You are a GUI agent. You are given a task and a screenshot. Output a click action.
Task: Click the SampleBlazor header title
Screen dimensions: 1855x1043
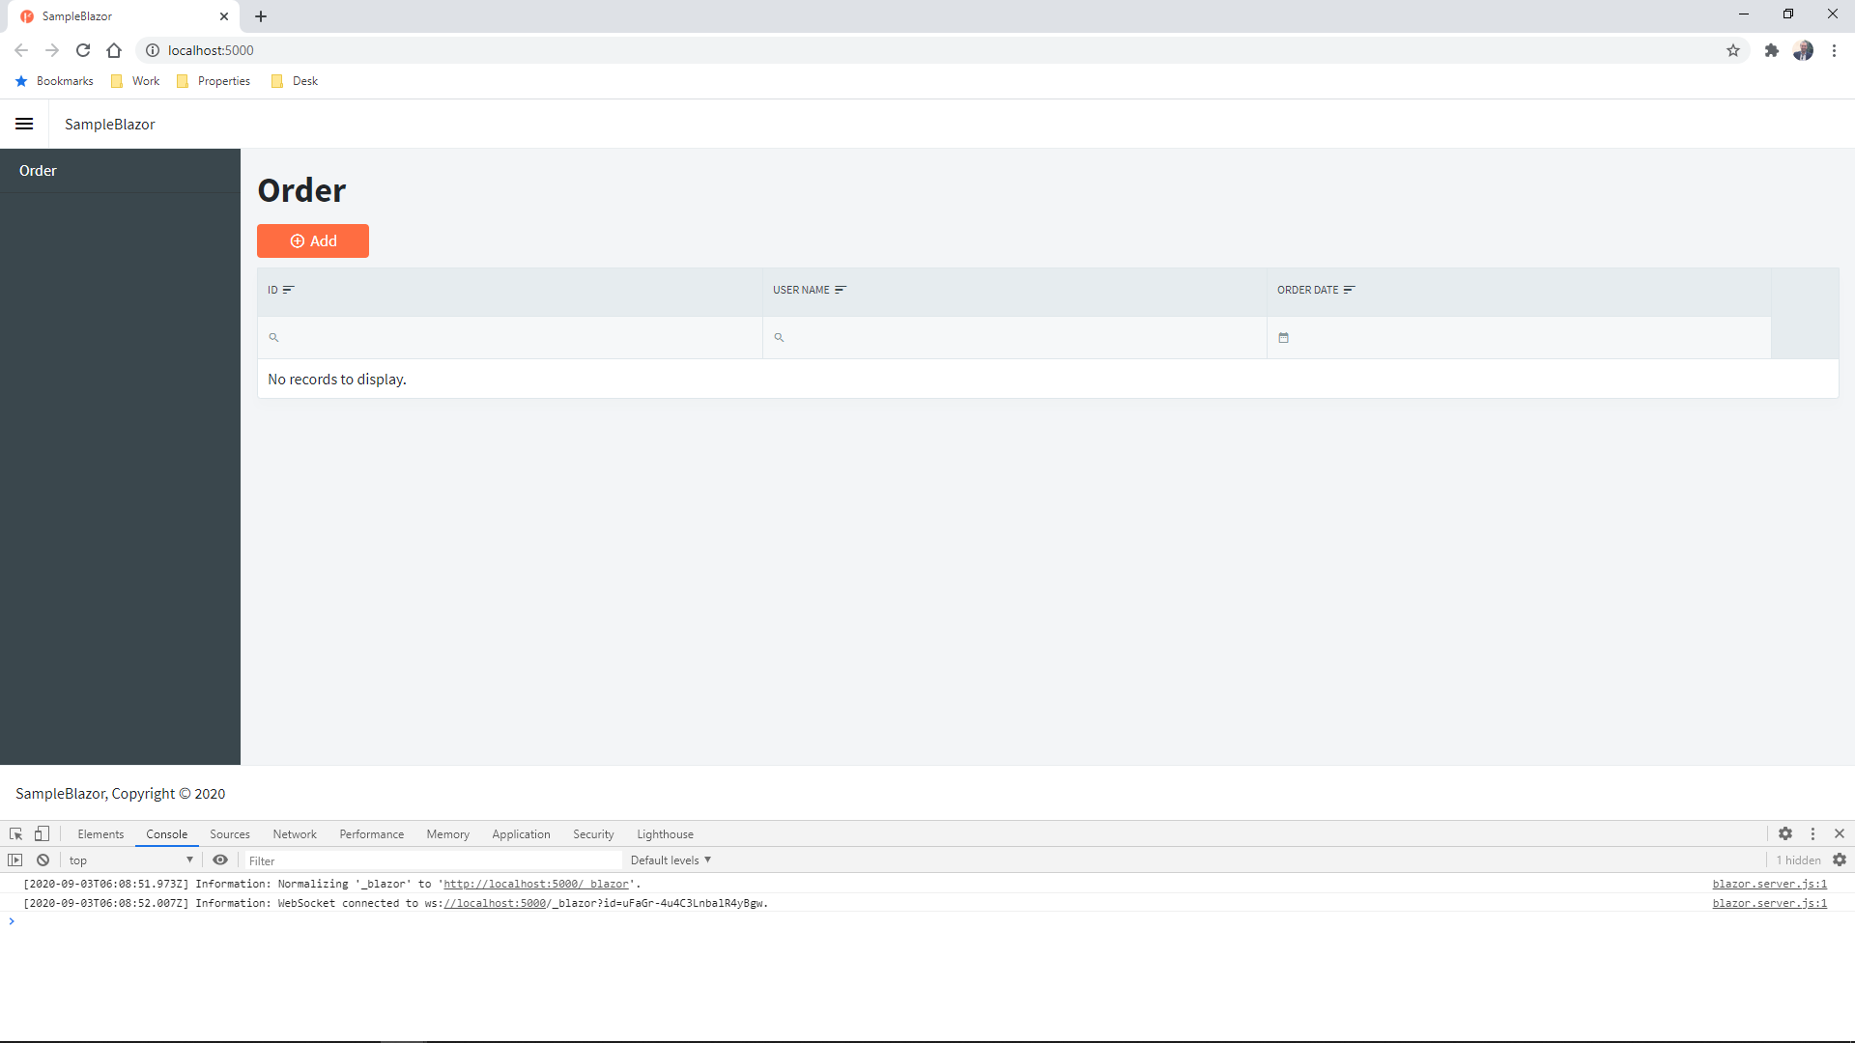[110, 125]
